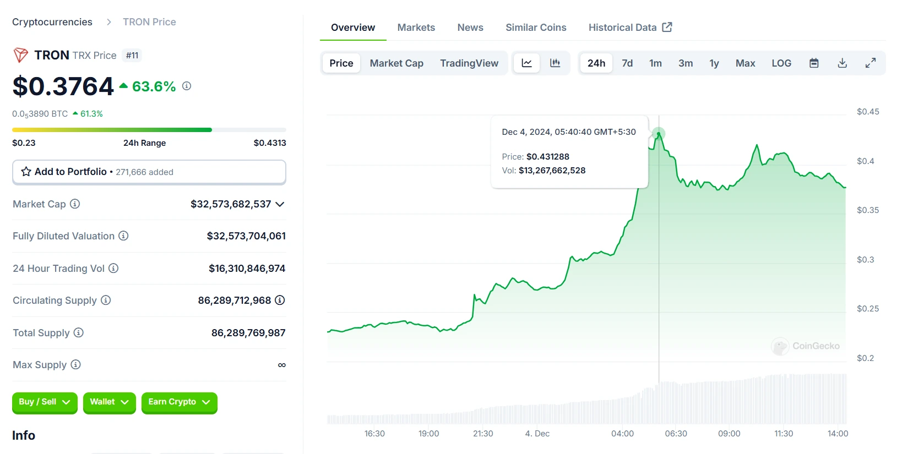Click the $0.45 price axis label
Image resolution: width=902 pixels, height=454 pixels.
[x=868, y=112]
